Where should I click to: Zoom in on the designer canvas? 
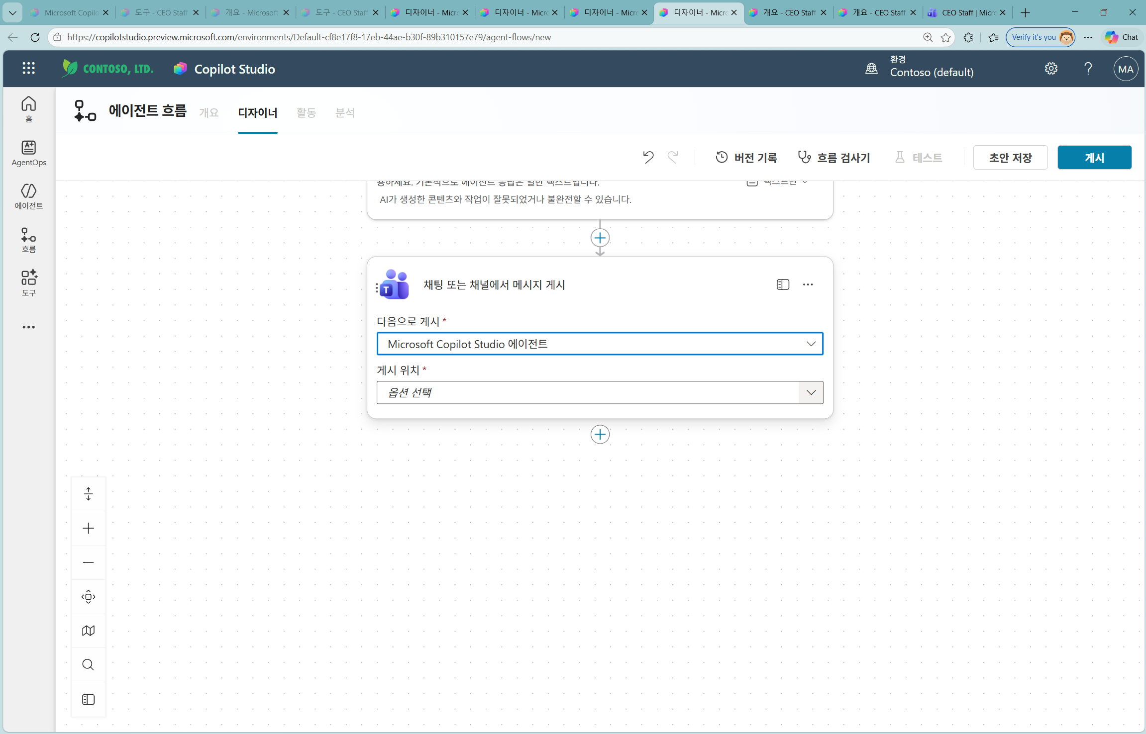tap(89, 528)
